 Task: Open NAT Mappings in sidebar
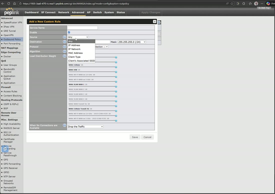(10, 48)
